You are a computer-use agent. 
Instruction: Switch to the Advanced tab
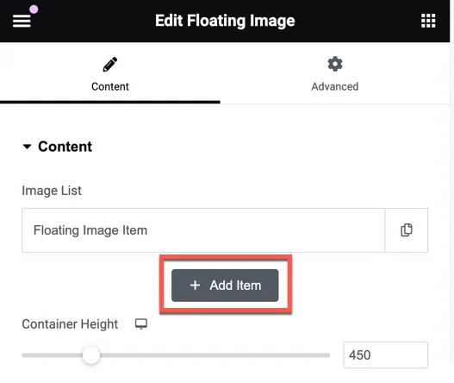pyautogui.click(x=335, y=74)
